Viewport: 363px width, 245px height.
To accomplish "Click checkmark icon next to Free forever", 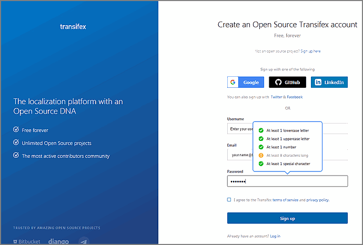I will click(16, 129).
